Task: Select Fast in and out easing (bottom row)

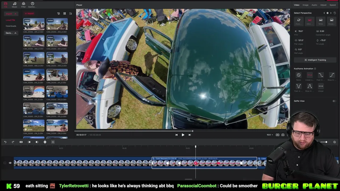Action: pyautogui.click(x=299, y=86)
